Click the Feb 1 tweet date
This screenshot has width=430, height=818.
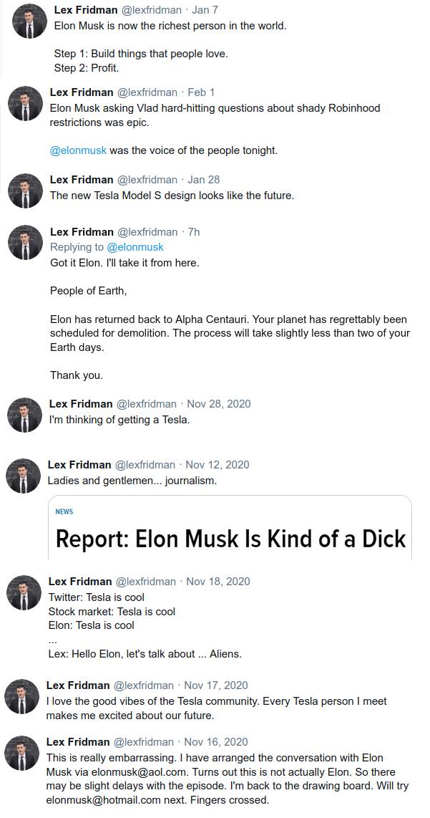point(201,92)
